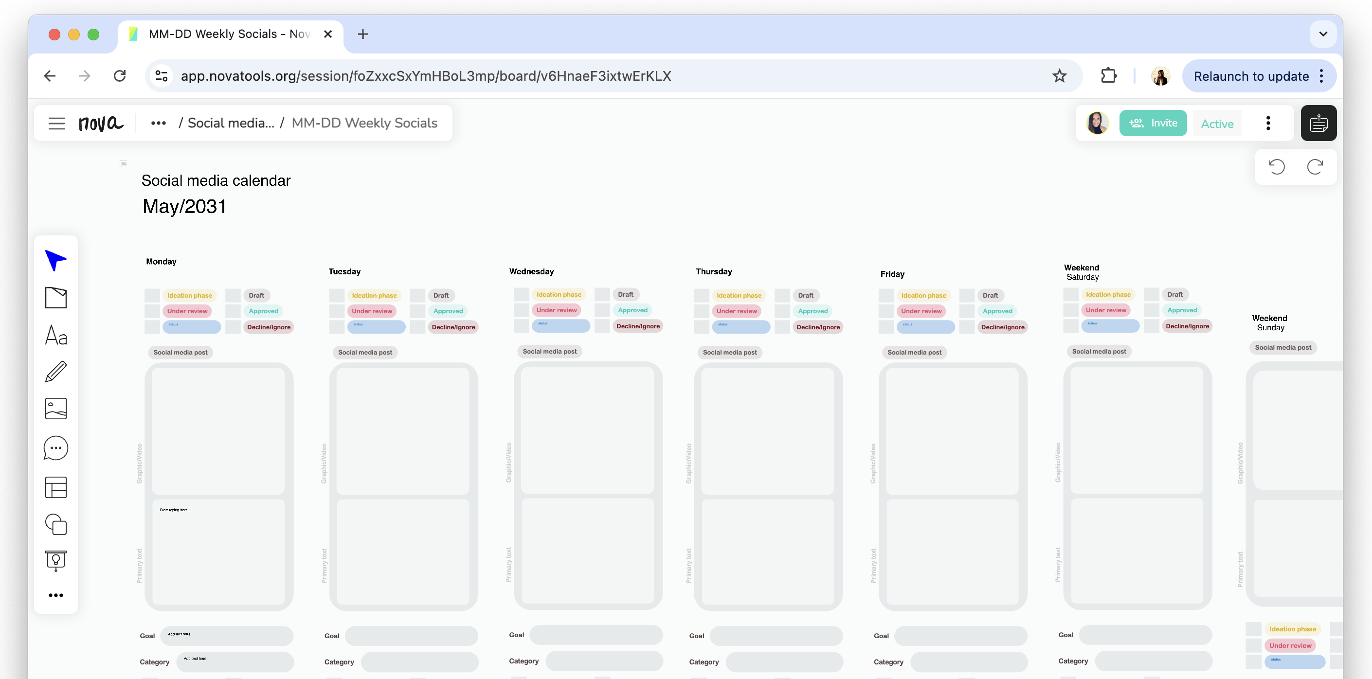1372x679 pixels.
Task: Pick the pencil drawing tool
Action: coord(55,372)
